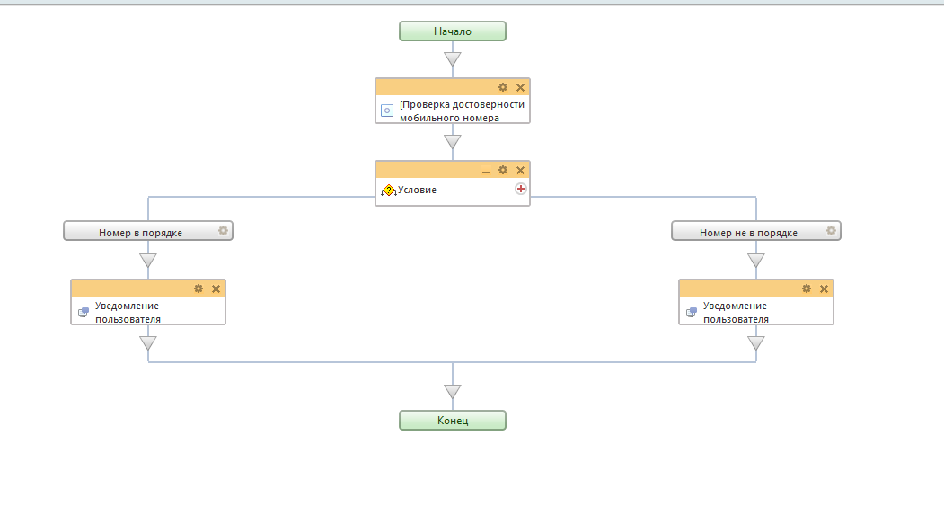Remove the Условие condition block

pyautogui.click(x=520, y=170)
